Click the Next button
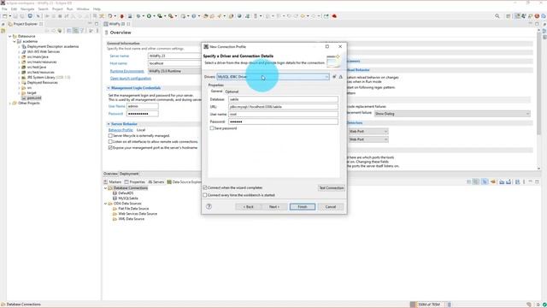The height and width of the screenshot is (308, 547). pyautogui.click(x=274, y=207)
